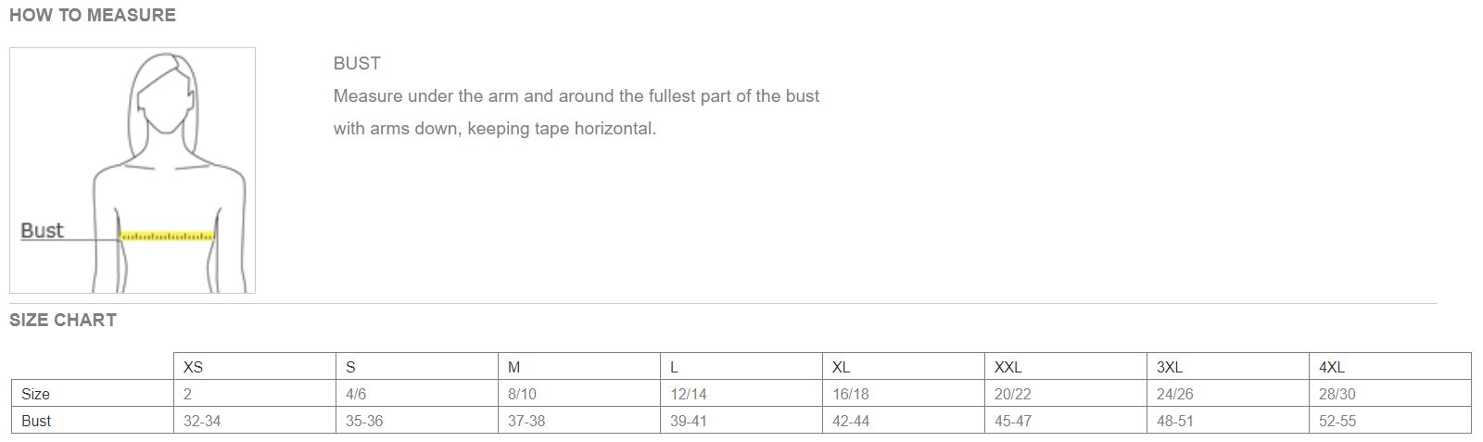1483x442 pixels.
Task: Click the XXL column header
Action: click(1008, 367)
